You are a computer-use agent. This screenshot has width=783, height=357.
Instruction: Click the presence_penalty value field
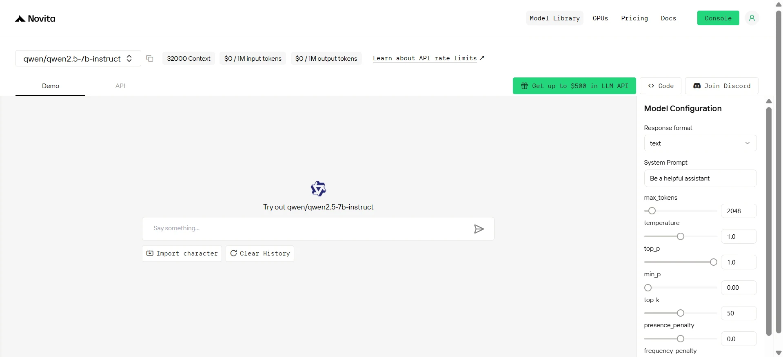(739, 339)
